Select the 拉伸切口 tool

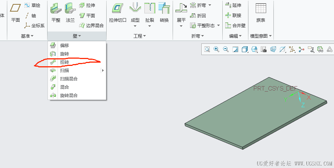(x=118, y=13)
